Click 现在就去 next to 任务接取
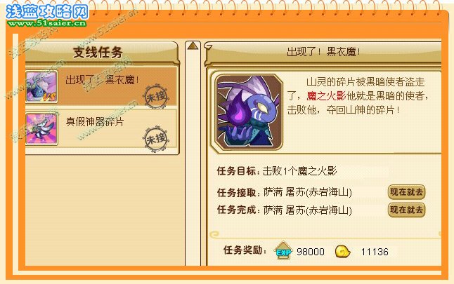The width and height of the screenshot is (454, 284). coord(406,192)
